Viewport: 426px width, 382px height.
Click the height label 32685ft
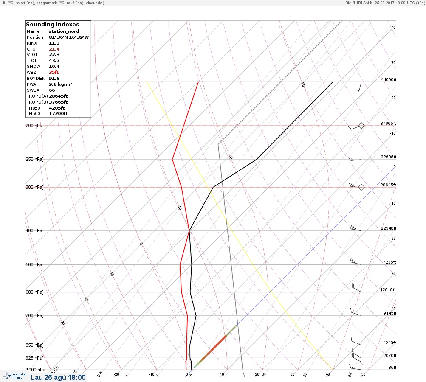(x=389, y=157)
